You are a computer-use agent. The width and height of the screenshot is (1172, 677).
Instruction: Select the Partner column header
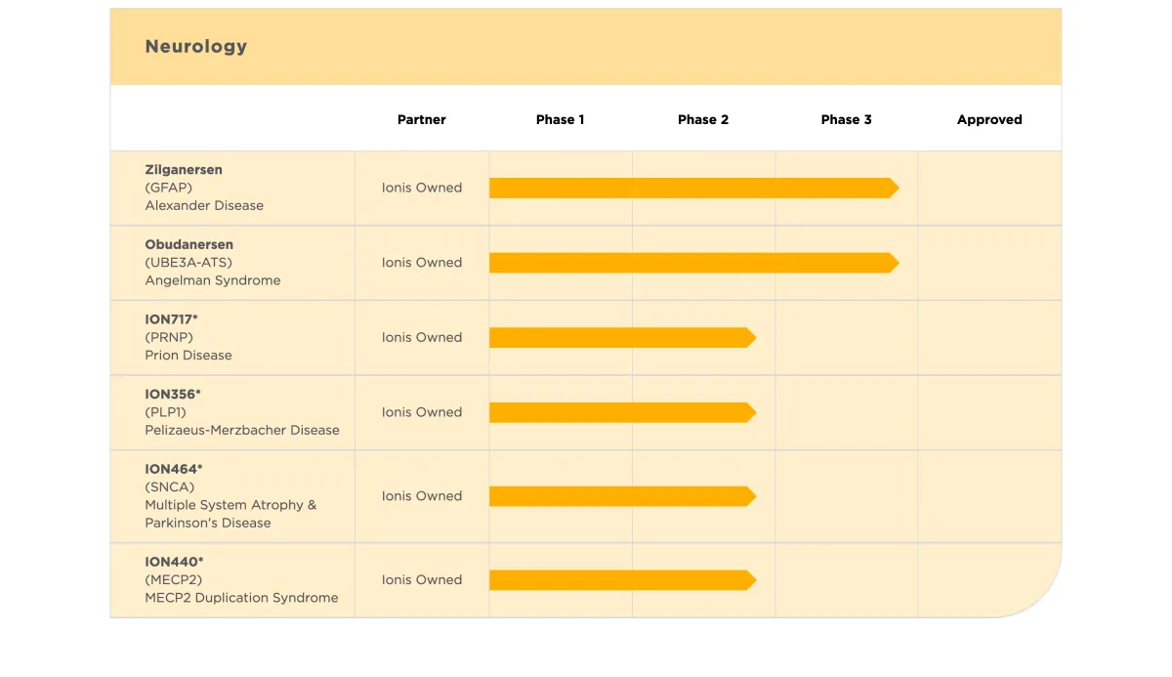(421, 119)
